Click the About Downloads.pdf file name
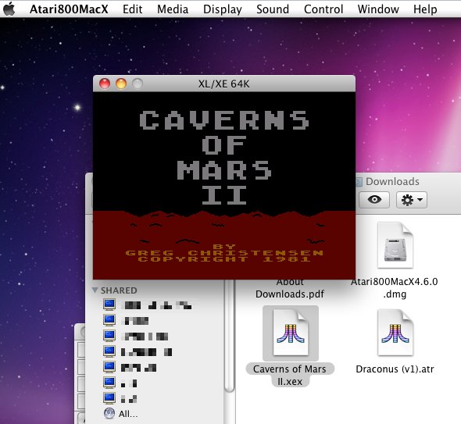Viewport: 461px width, 424px height. click(x=290, y=288)
